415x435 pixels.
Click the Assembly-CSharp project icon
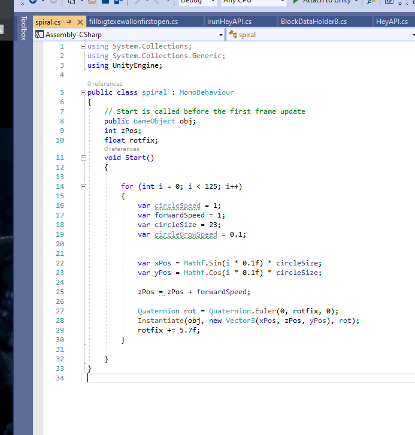(x=40, y=35)
